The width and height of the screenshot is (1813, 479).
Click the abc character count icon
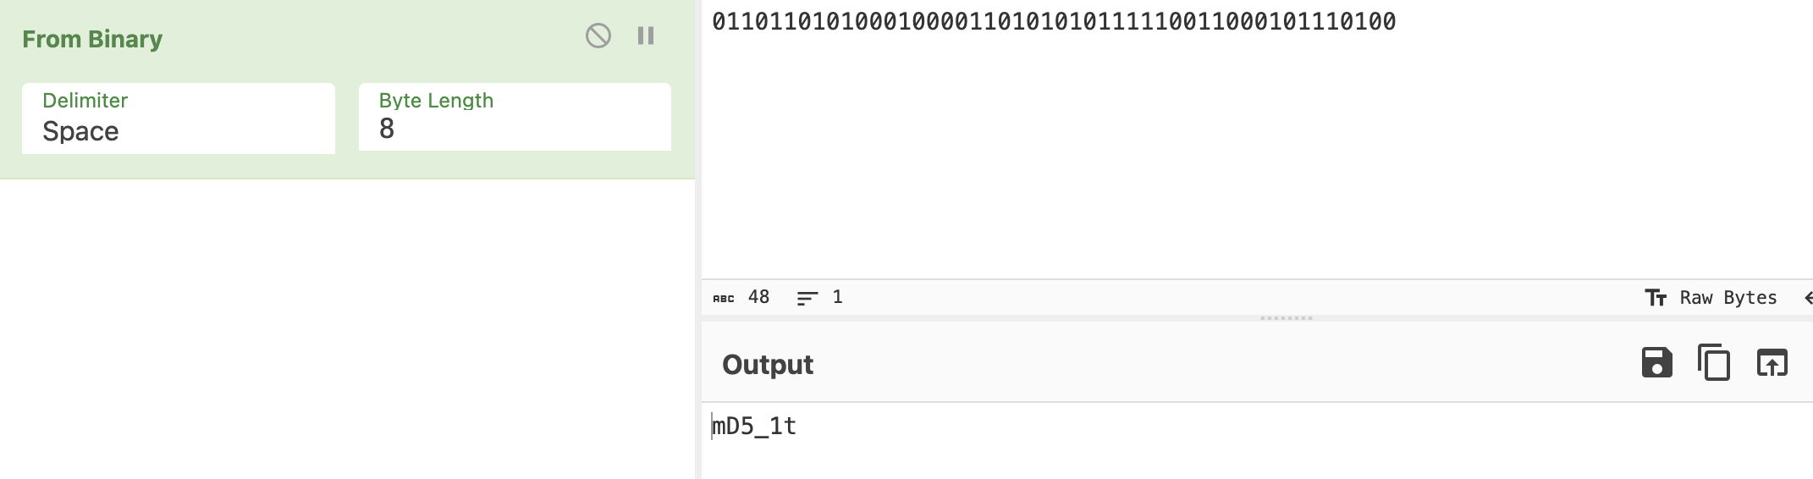point(724,298)
